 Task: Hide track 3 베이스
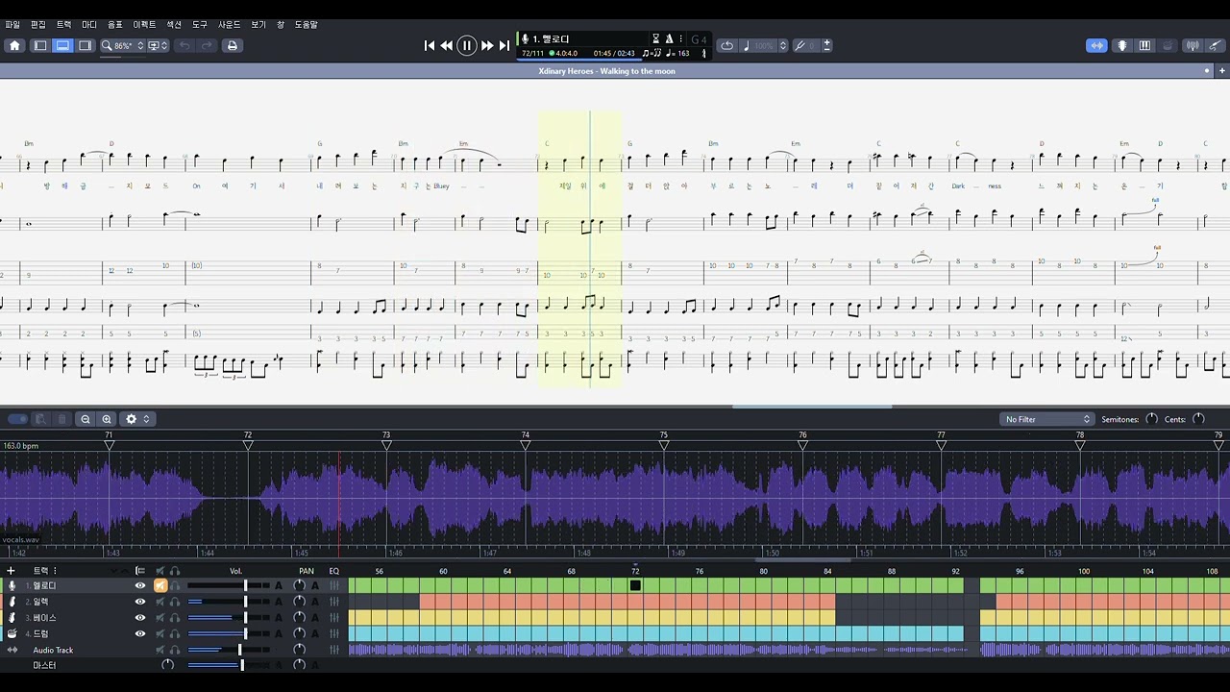[x=140, y=617]
